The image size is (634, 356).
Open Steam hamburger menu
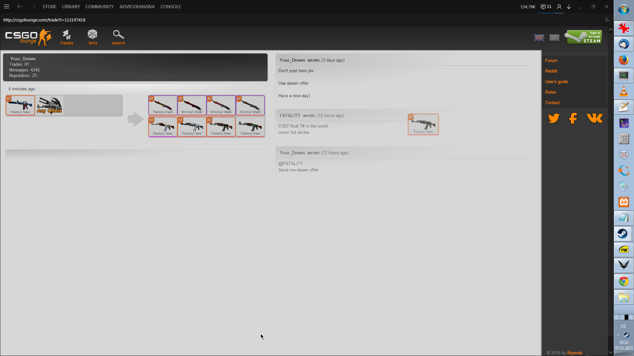pyautogui.click(x=7, y=7)
